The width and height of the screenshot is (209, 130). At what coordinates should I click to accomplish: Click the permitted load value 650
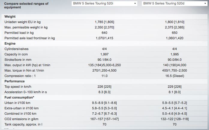(x=175, y=33)
